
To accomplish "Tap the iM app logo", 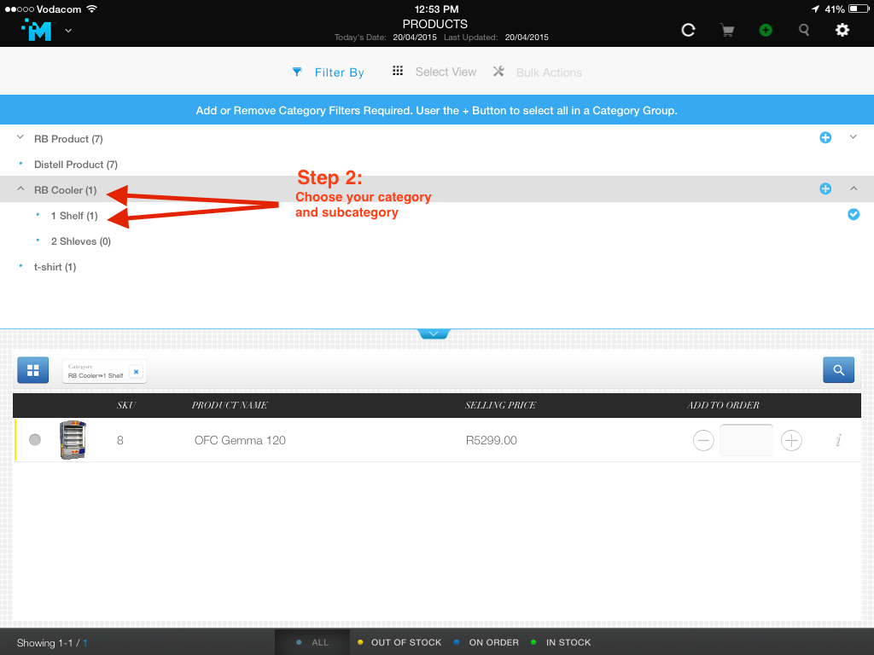I will pyautogui.click(x=37, y=30).
